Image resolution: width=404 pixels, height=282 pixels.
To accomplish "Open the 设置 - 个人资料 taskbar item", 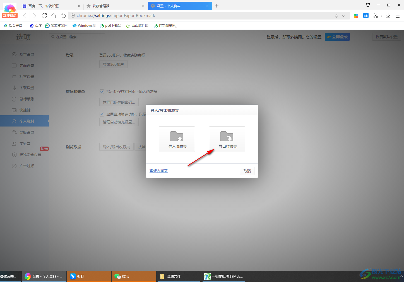I will 44,276.
